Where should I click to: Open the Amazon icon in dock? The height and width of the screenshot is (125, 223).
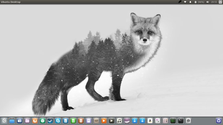click(150, 121)
